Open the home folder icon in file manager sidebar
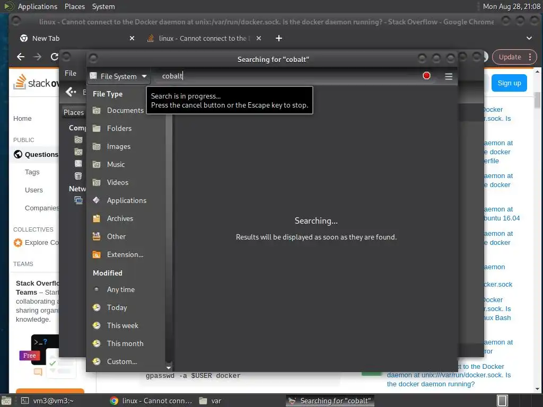 (x=78, y=140)
